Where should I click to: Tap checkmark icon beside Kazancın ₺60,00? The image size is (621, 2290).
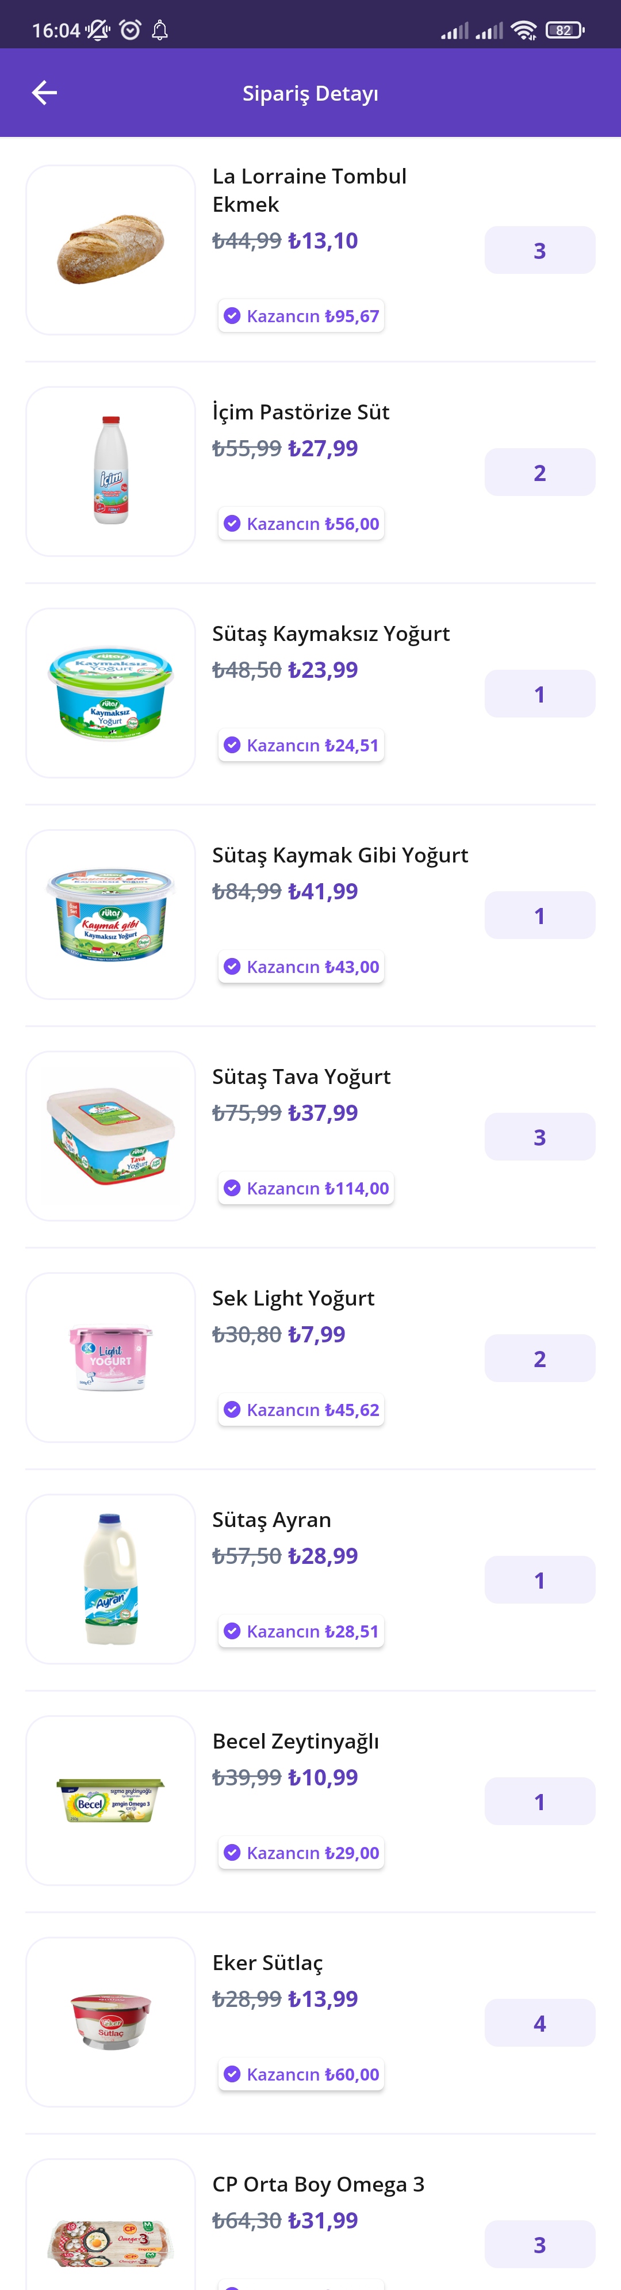tap(232, 2074)
